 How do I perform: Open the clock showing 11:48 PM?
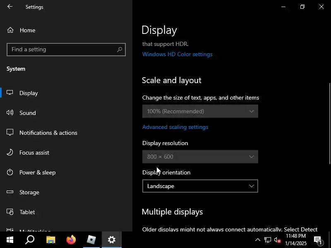click(296, 240)
